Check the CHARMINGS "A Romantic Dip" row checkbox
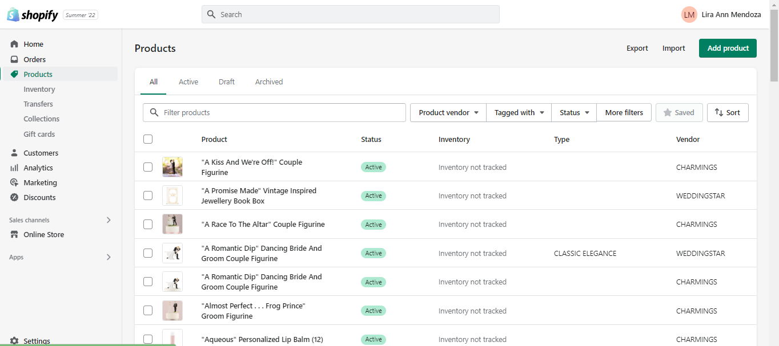779x346 pixels. tap(148, 282)
